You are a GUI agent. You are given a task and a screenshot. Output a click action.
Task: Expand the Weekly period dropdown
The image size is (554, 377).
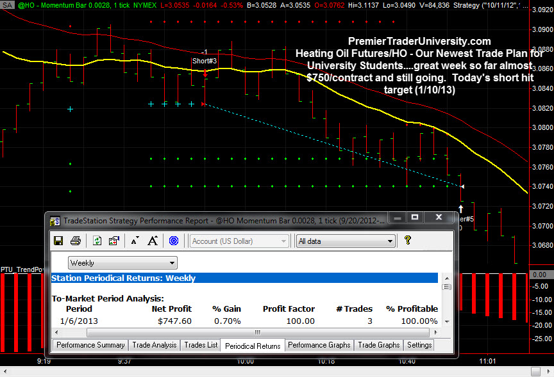[122, 262]
